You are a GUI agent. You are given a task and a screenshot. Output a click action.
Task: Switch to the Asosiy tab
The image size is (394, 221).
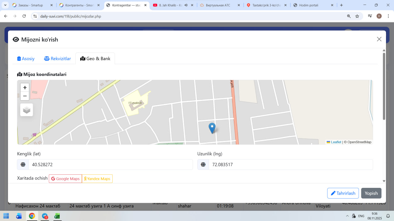click(26, 59)
